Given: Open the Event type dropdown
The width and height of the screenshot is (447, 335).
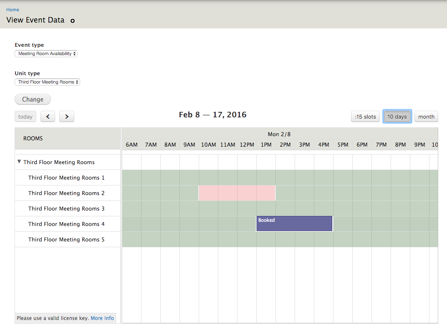Looking at the screenshot, I should [x=46, y=53].
